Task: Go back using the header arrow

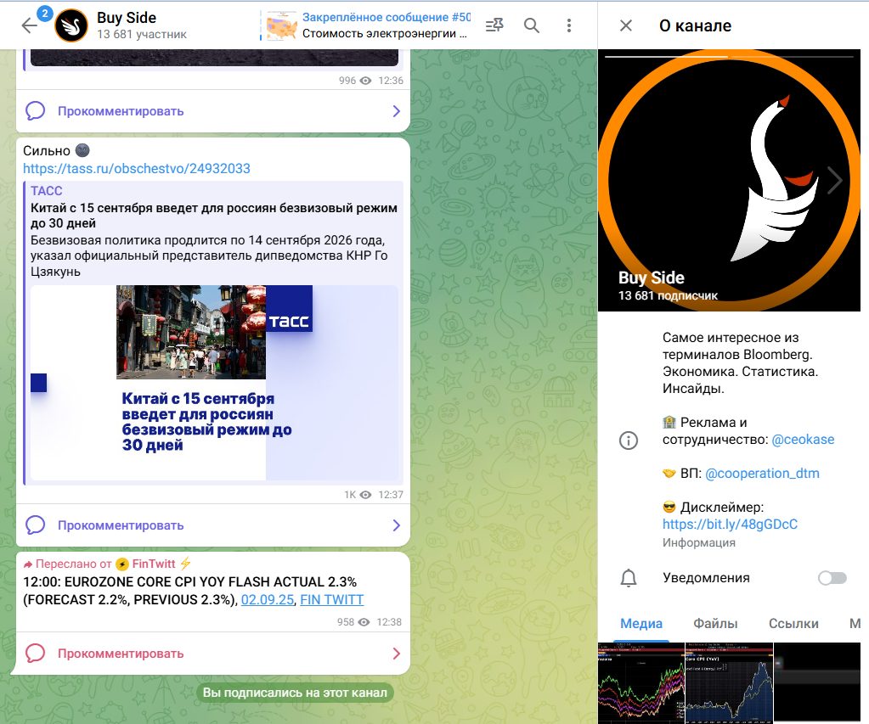Action: pyautogui.click(x=29, y=25)
